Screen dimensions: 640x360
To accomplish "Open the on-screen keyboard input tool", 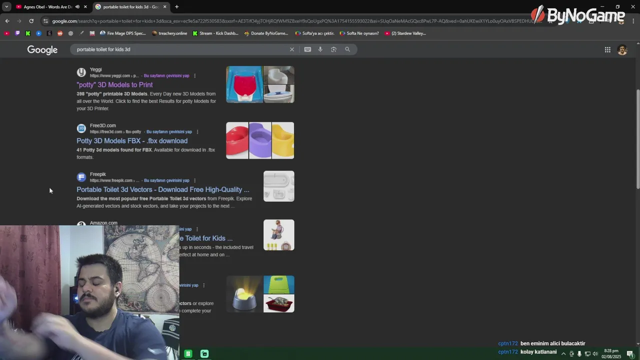I will [x=307, y=49].
